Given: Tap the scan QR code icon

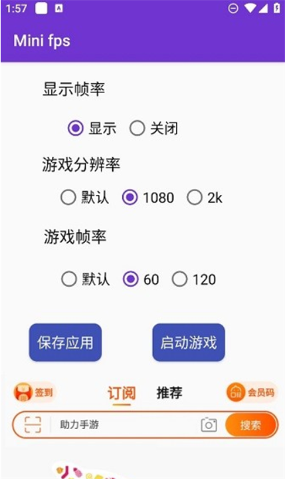Looking at the screenshot, I should 33,424.
